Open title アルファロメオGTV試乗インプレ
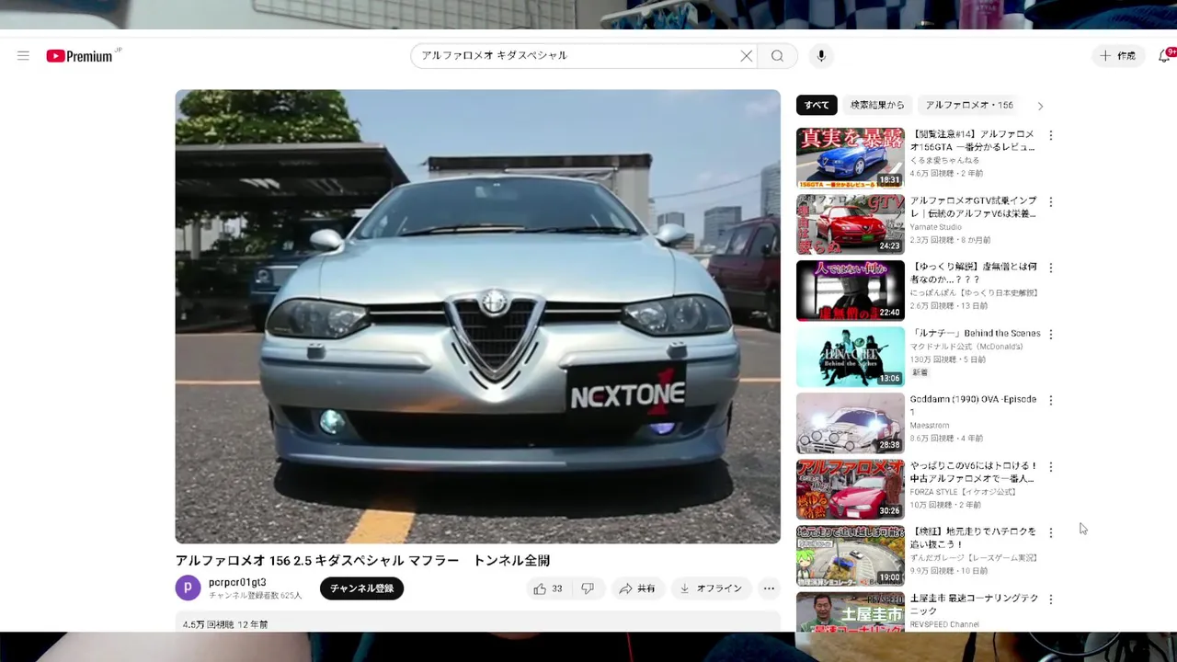 [x=974, y=207]
